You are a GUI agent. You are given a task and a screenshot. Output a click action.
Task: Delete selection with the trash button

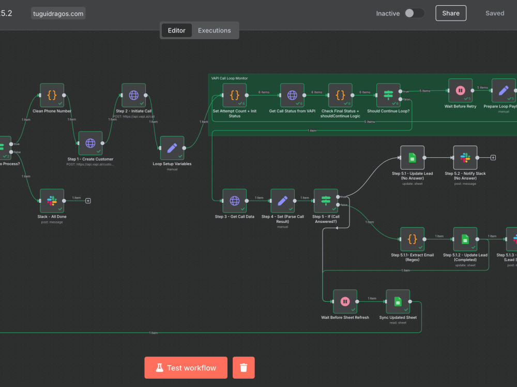click(x=244, y=367)
